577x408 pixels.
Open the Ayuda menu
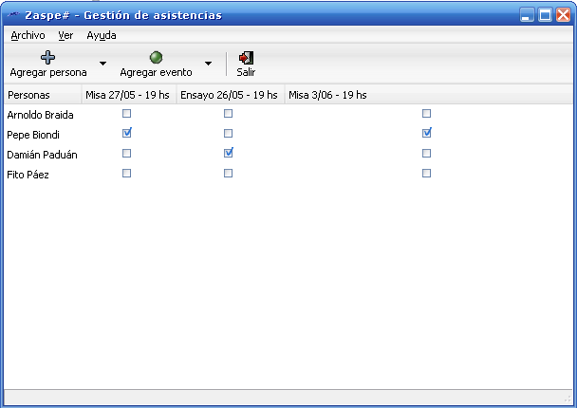point(102,35)
